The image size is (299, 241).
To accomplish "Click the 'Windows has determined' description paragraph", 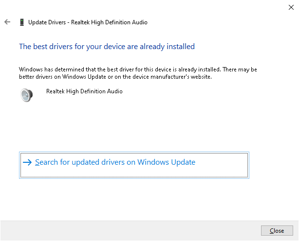I will pos(138,73).
